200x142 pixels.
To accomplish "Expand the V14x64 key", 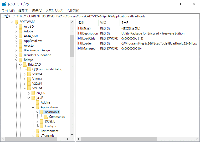I will (x=25, y=74).
